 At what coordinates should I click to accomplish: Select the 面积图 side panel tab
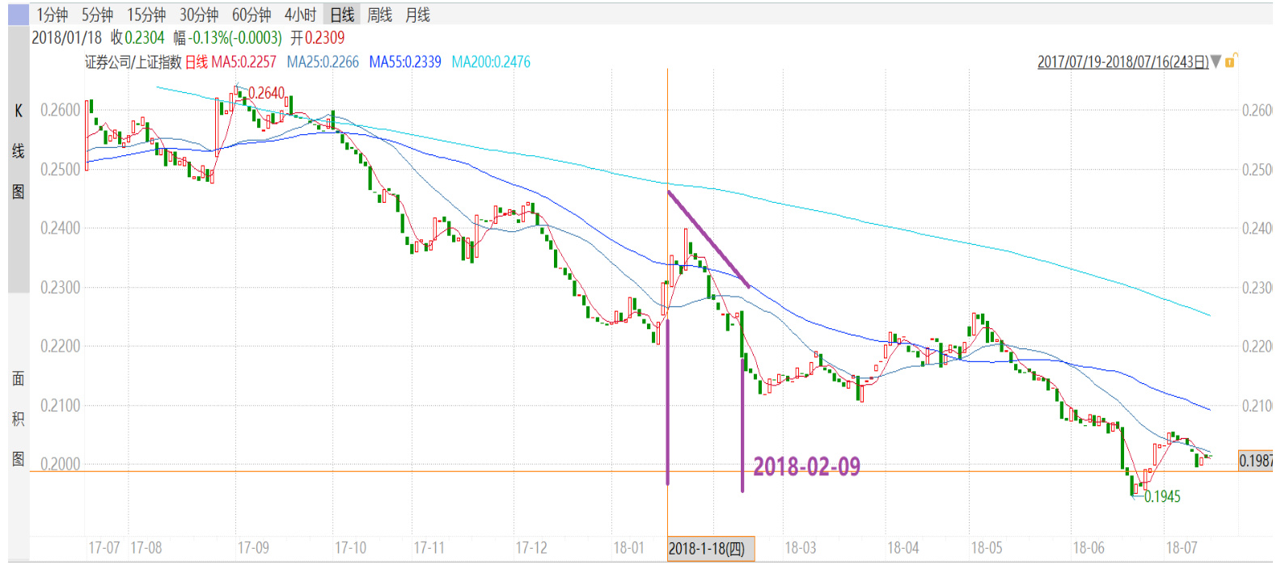click(x=18, y=419)
